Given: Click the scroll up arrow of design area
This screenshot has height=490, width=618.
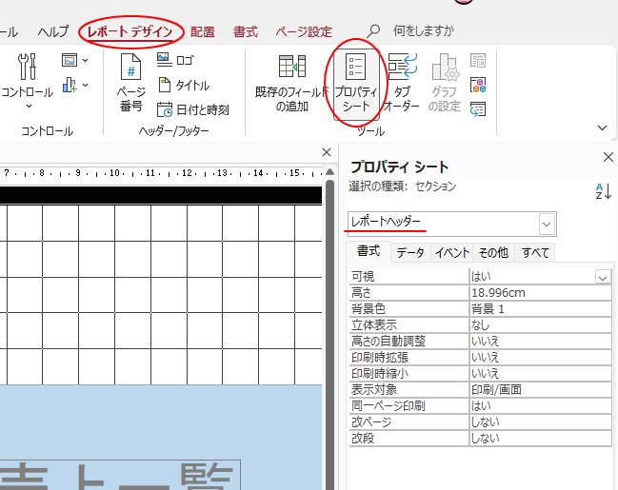Looking at the screenshot, I should (x=329, y=171).
